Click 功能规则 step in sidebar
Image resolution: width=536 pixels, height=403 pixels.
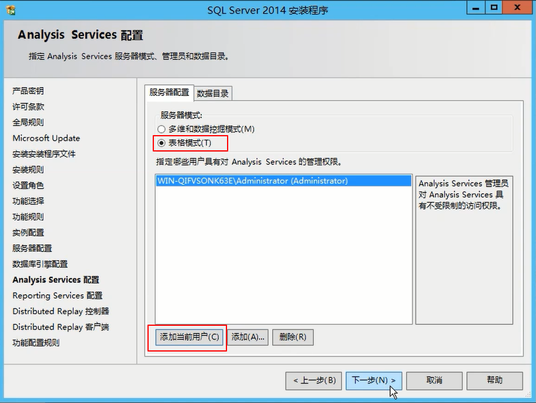[28, 217]
